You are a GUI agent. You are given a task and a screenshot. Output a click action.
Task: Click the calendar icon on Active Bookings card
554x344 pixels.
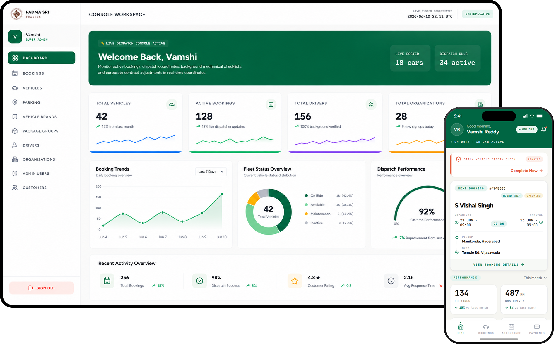pos(271,104)
